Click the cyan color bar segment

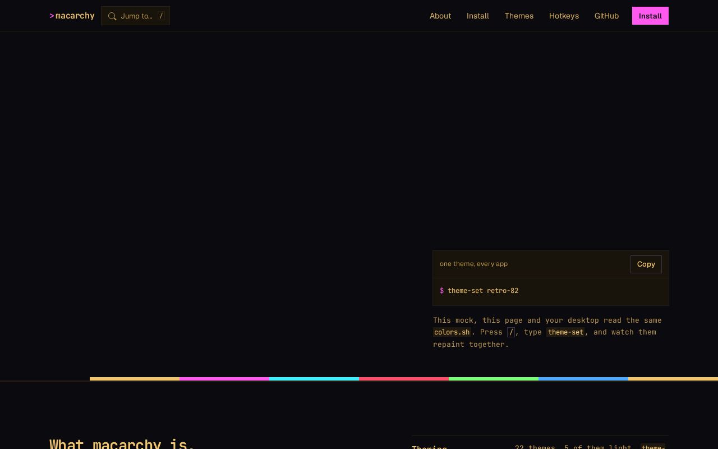[x=314, y=379]
